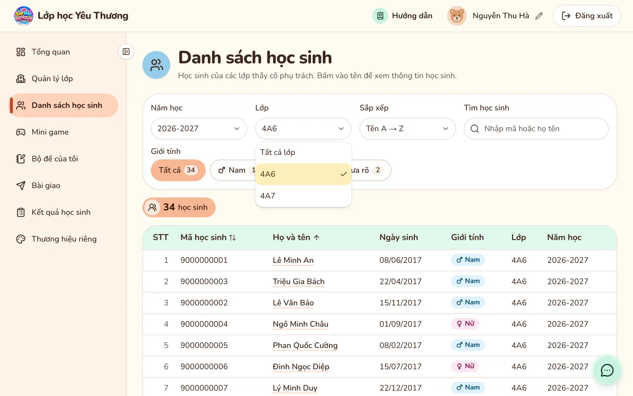Open the Sắp xếp Tên A → Z dropdown
Viewport: 633px width, 396px height.
(x=407, y=129)
